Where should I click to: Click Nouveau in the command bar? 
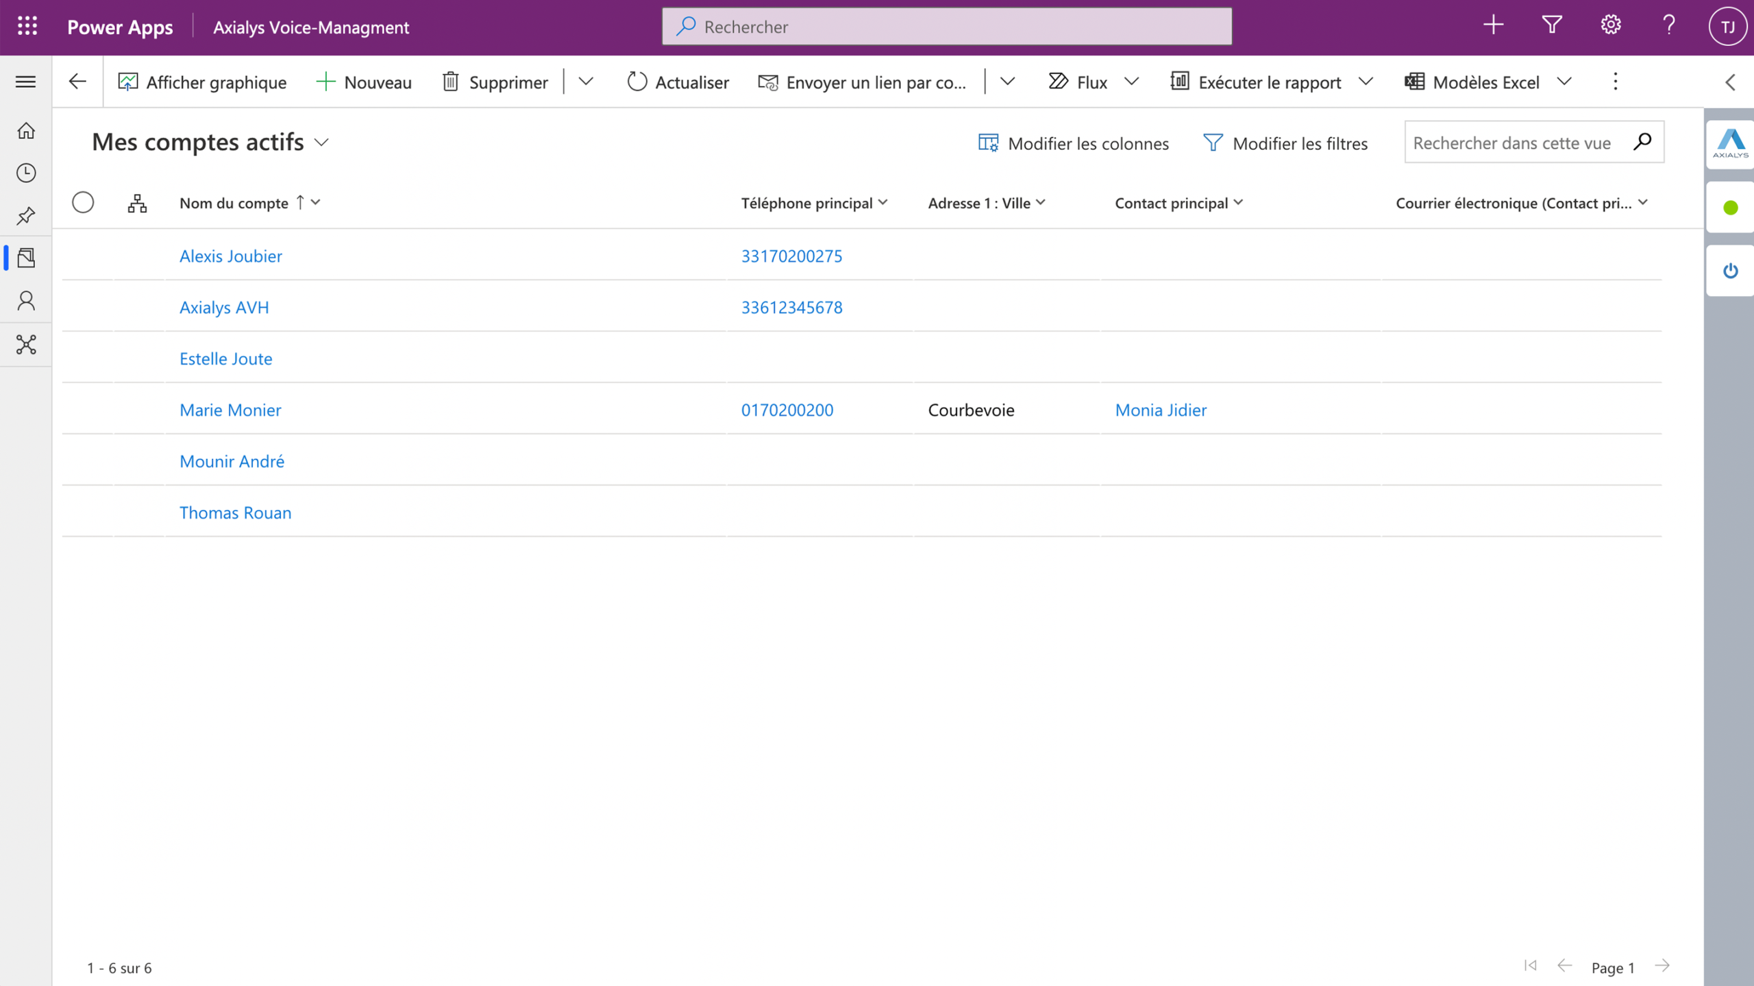pos(364,82)
